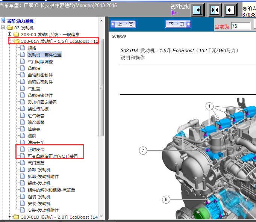Image resolution: width=256 pixels, height=222 pixels.
Task: Expand the 303-00 发动机系统 folder
Action: pos(9,34)
